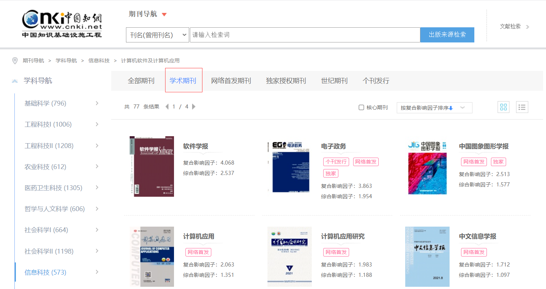Enable the 核心期刊 checkbox

361,107
